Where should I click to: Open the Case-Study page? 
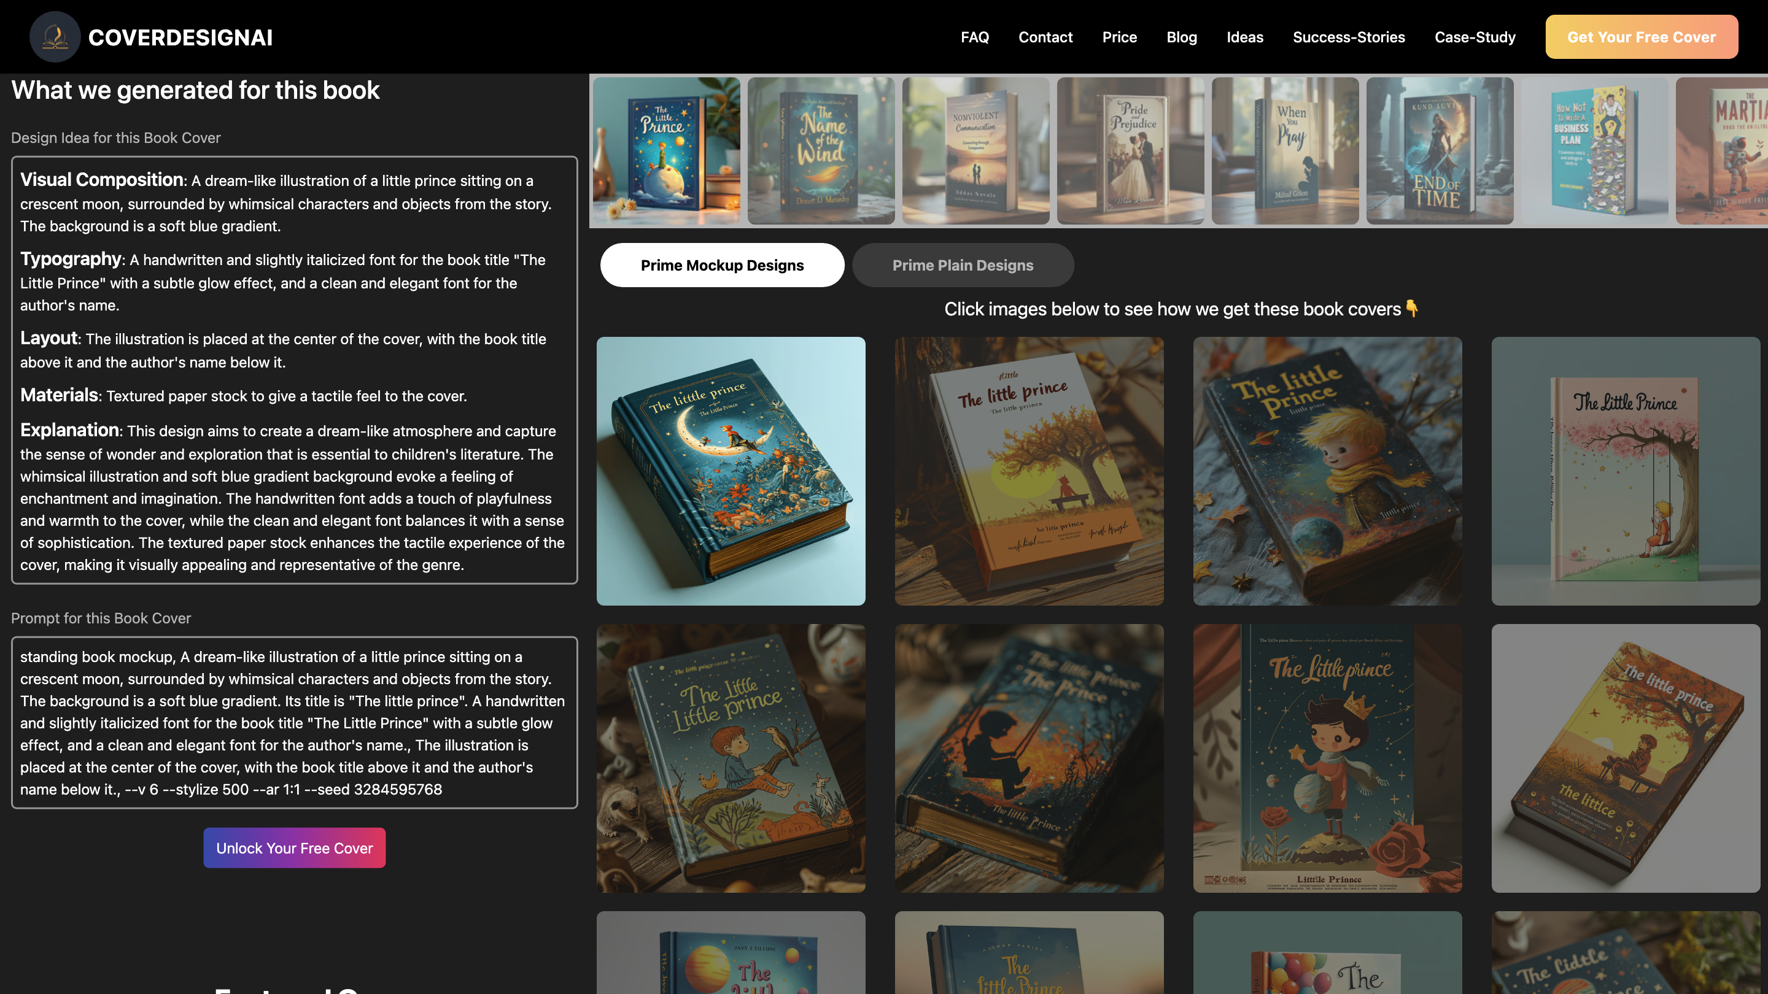click(1474, 37)
